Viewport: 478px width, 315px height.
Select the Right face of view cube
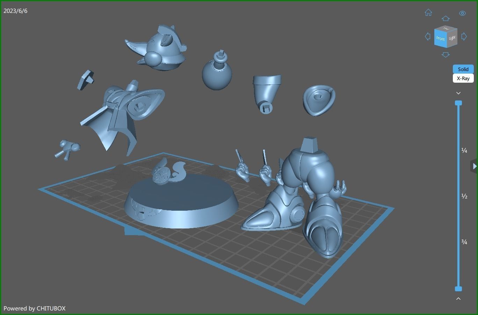452,38
